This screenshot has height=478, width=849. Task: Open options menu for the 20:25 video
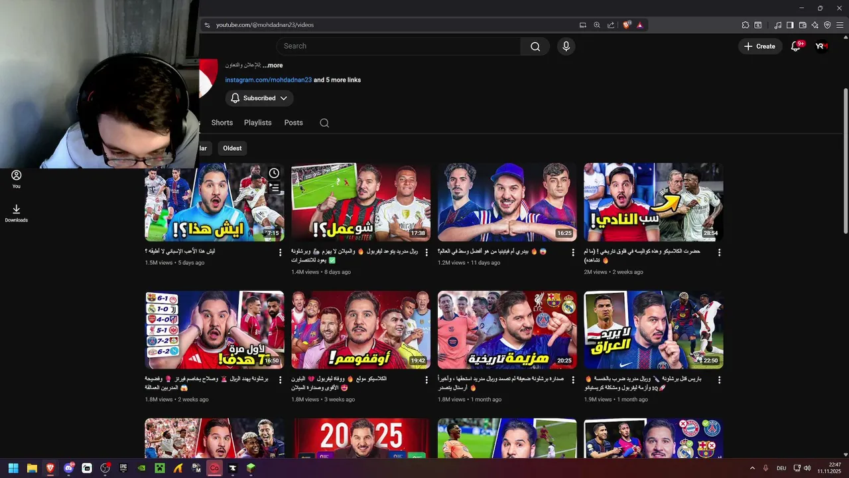point(573,380)
